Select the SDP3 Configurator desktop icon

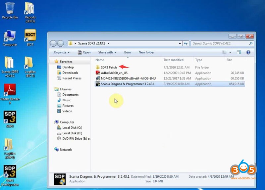[10, 176]
